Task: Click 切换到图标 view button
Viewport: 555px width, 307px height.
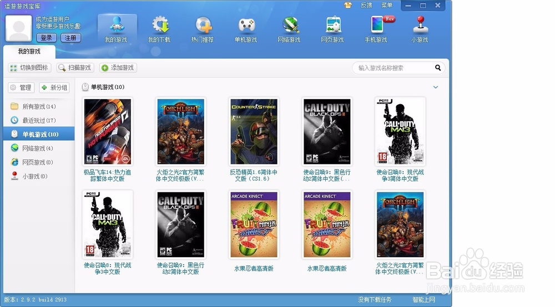Action: click(x=30, y=68)
